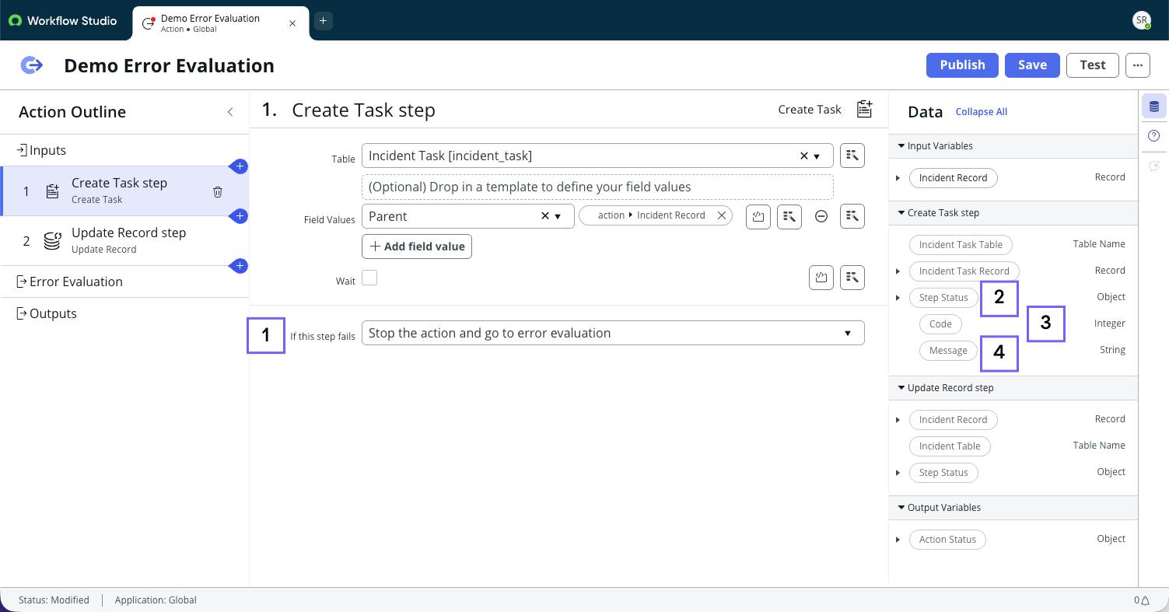Open the 'If this step fails' dropdown
1169x612 pixels.
pos(613,333)
